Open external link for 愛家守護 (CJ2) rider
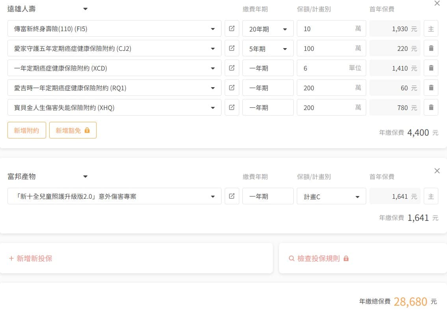The height and width of the screenshot is (310, 447). (232, 49)
